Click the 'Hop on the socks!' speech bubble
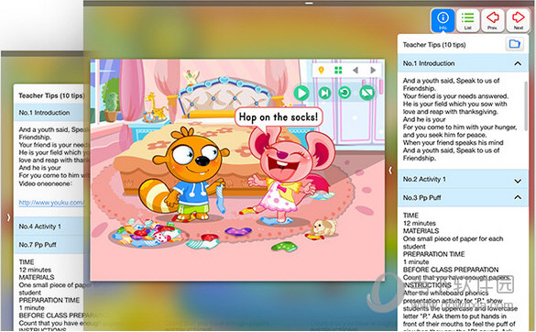The width and height of the screenshot is (536, 332). (279, 117)
